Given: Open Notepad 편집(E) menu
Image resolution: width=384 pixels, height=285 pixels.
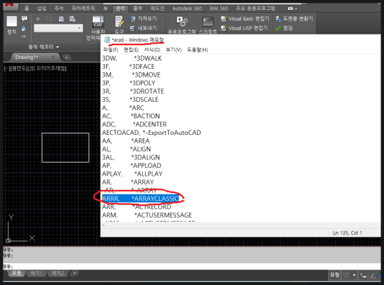Looking at the screenshot, I should (131, 50).
